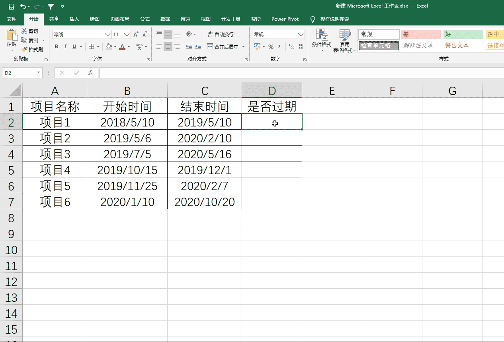The image size is (504, 342).
Task: Switch to 插入 tab
Action: click(74, 19)
